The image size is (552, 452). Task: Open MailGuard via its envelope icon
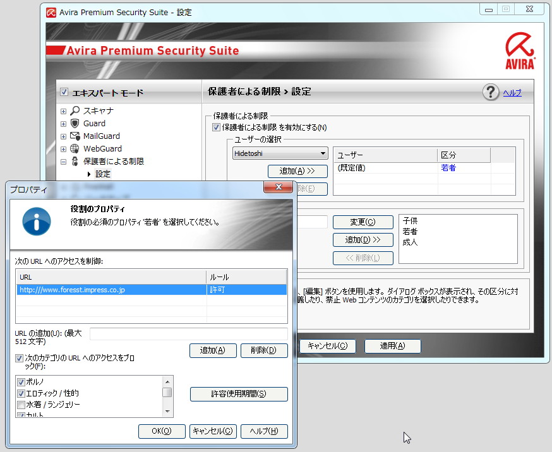tap(74, 136)
